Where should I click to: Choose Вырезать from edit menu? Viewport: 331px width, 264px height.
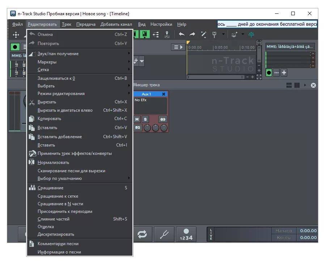click(80, 102)
